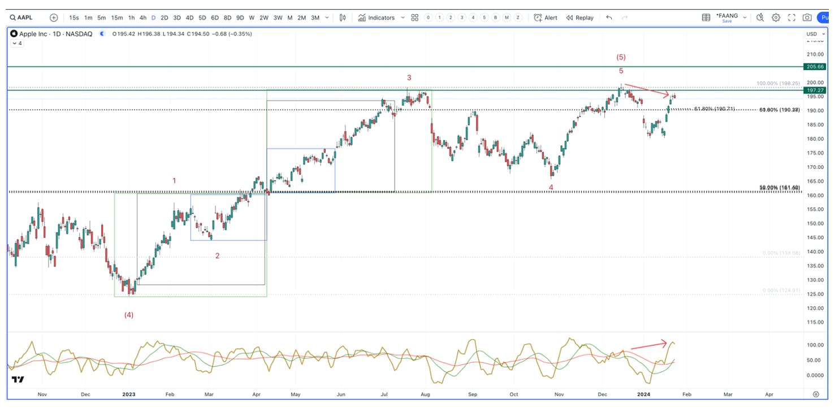The image size is (839, 408).
Task: Click the circled 1 toolbar button
Action: [439, 18]
